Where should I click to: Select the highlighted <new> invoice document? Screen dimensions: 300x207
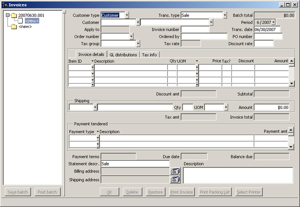(32, 21)
